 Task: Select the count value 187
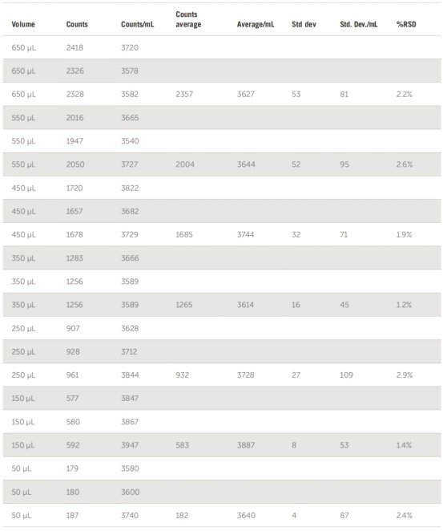72,516
